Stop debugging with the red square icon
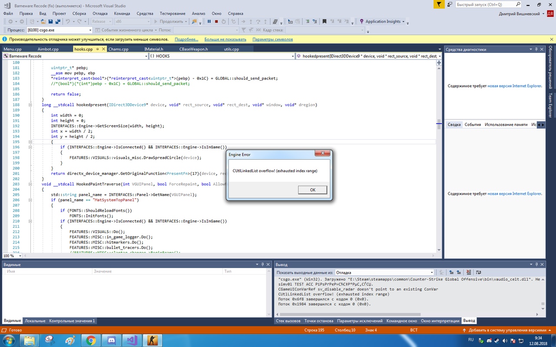The height and width of the screenshot is (347, 556). (216, 21)
